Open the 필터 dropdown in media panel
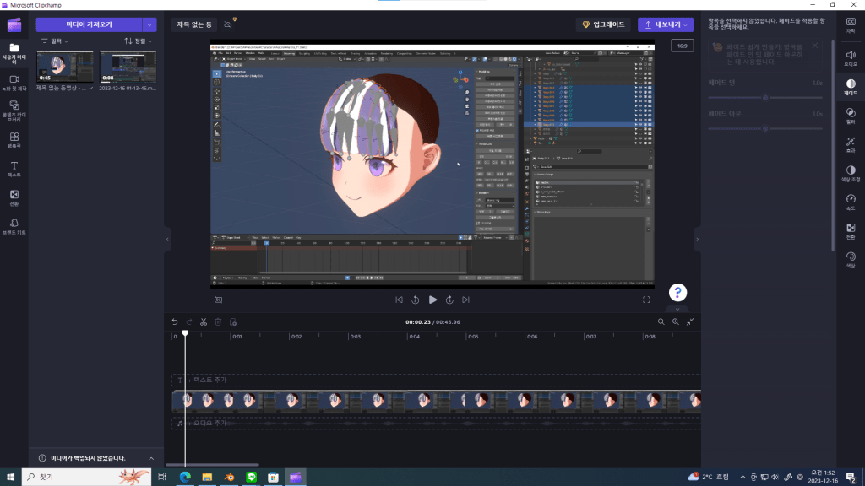 [55, 40]
